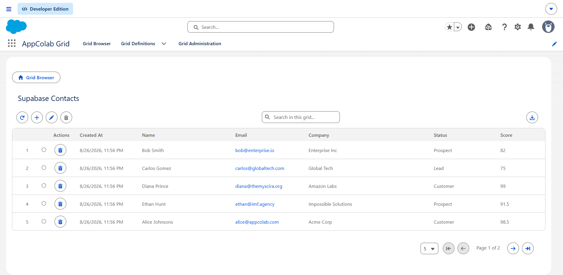563x275 pixels.
Task: Delete the Diana Prince row
Action: 60,186
